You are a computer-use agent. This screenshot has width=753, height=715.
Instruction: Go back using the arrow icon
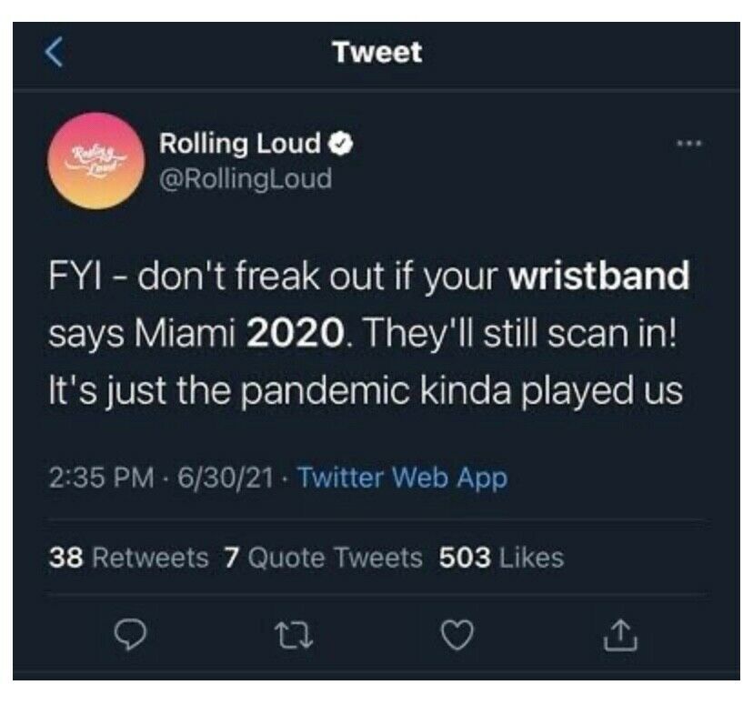54,52
